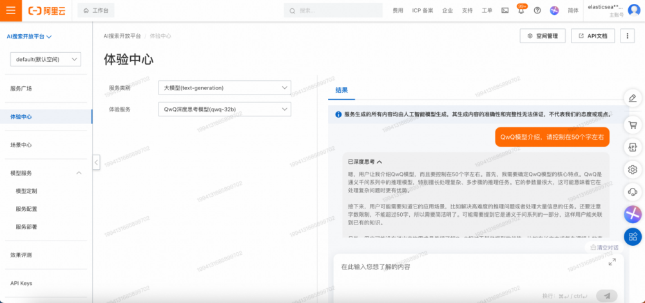The width and height of the screenshot is (645, 303).
Task: Open the three-dot more options menu
Action: pyautogui.click(x=628, y=36)
